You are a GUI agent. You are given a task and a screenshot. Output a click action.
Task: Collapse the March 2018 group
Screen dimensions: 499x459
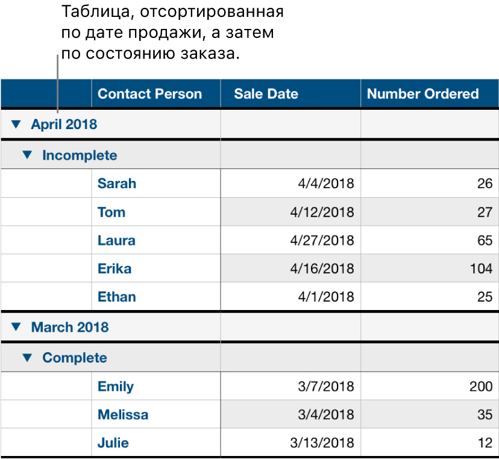click(x=16, y=328)
